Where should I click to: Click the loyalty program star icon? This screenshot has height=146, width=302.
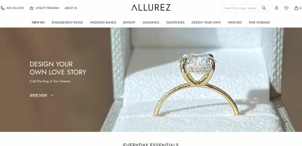pyautogui.click(x=32, y=8)
